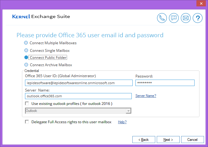This screenshot has width=208, height=147.
Task: Click the Credential group label
Action: 32,71
